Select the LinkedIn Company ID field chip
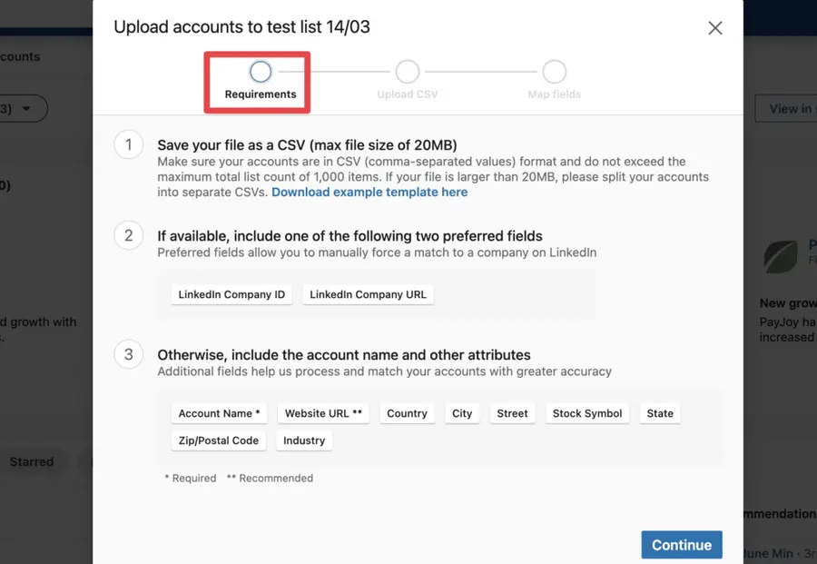Image resolution: width=817 pixels, height=564 pixels. coord(231,294)
